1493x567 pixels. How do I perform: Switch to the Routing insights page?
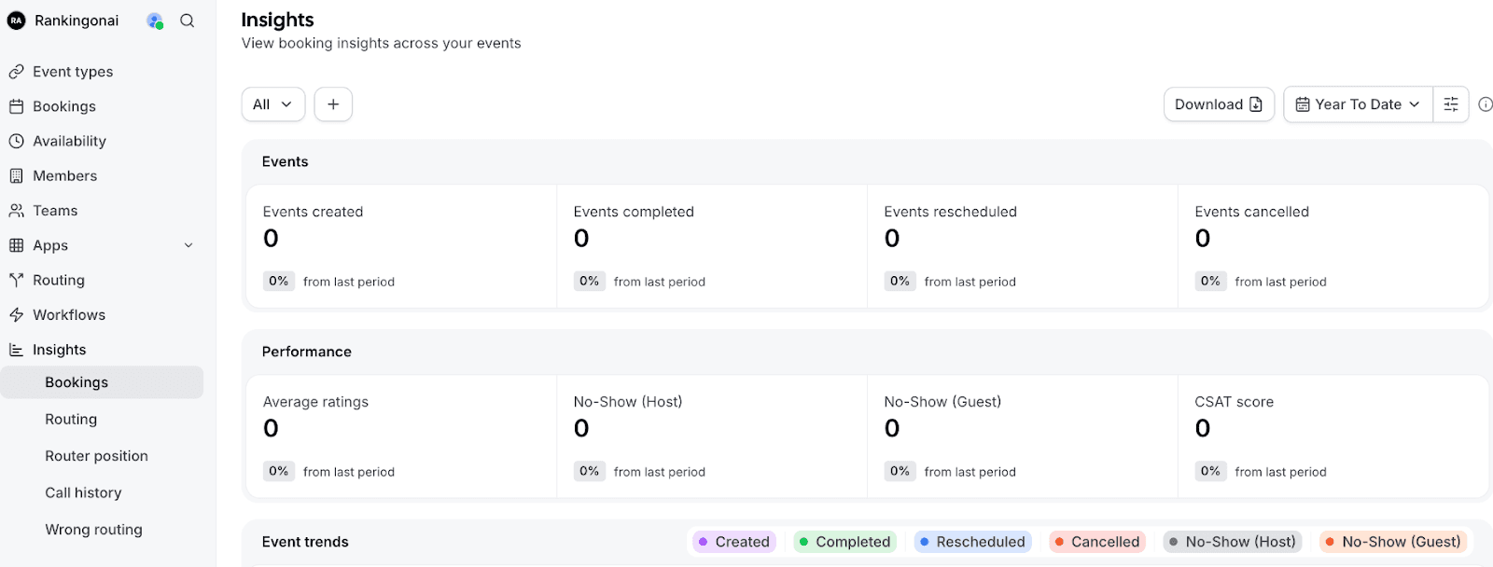tap(71, 419)
